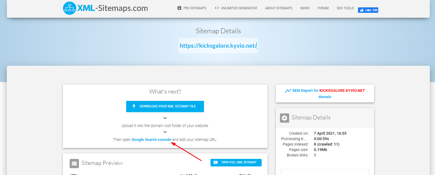The width and height of the screenshot is (435, 175).
Task: Open the SEO Tools menu
Action: tap(345, 8)
